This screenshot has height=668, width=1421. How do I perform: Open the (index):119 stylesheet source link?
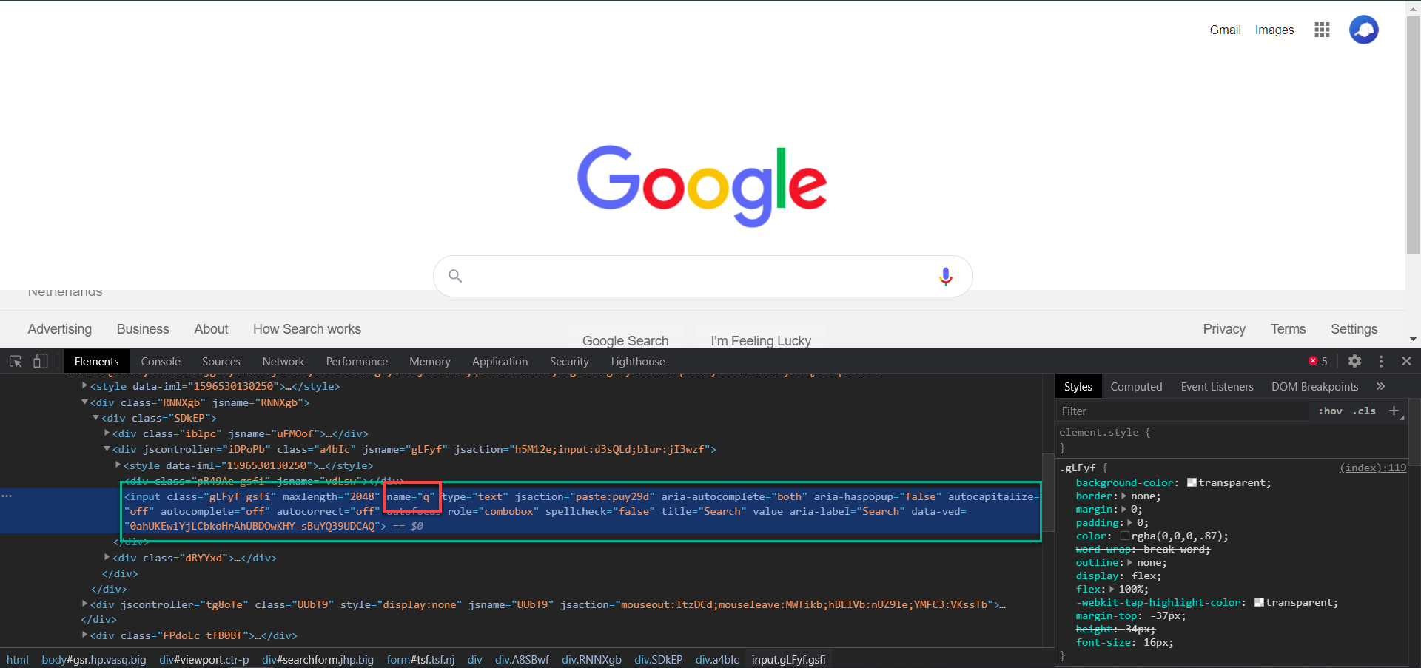tap(1372, 468)
